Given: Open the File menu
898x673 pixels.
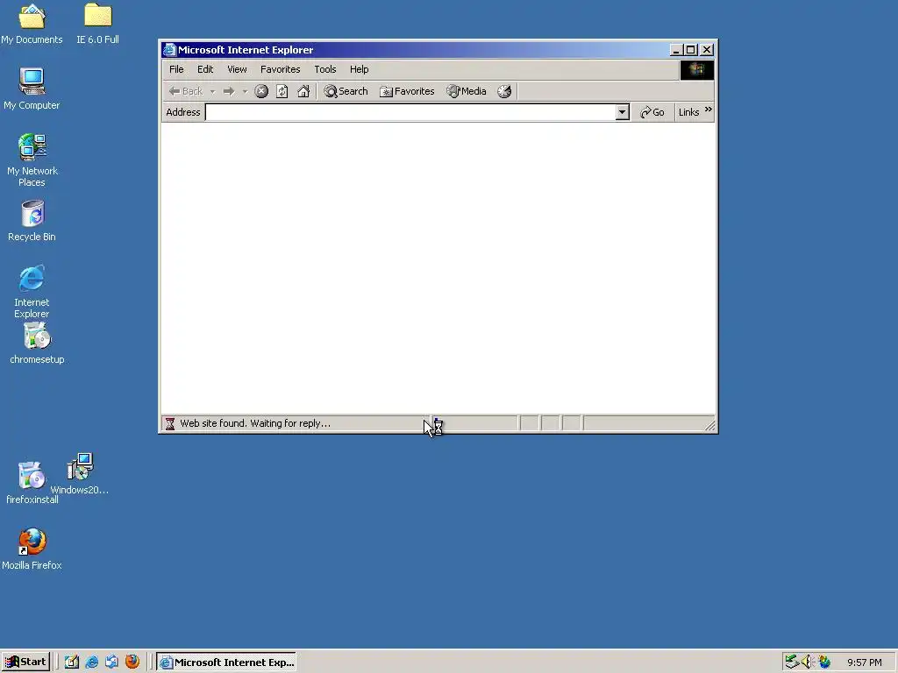Looking at the screenshot, I should point(176,69).
